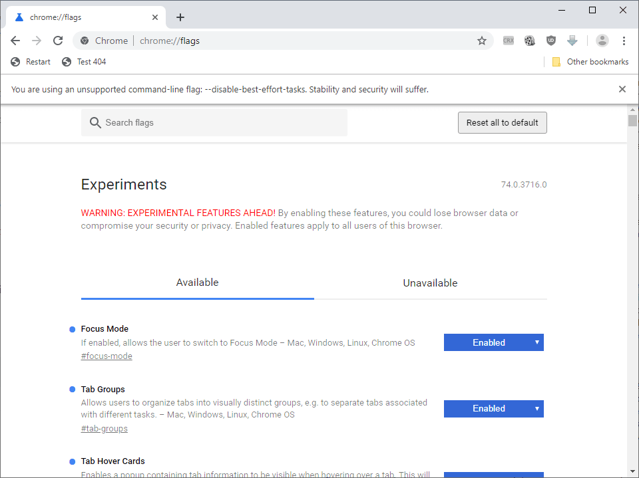Viewport: 639px width, 478px height.
Task: Click the Tab Groups flag title
Action: pos(103,389)
